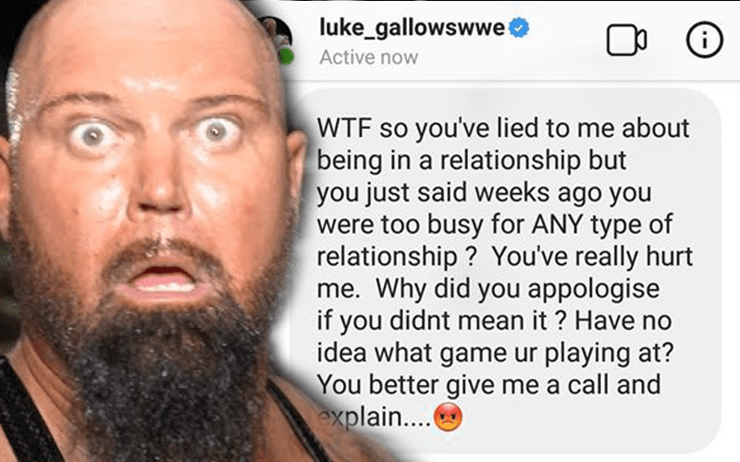
Task: Tap the green online status dot
Action: click(286, 57)
